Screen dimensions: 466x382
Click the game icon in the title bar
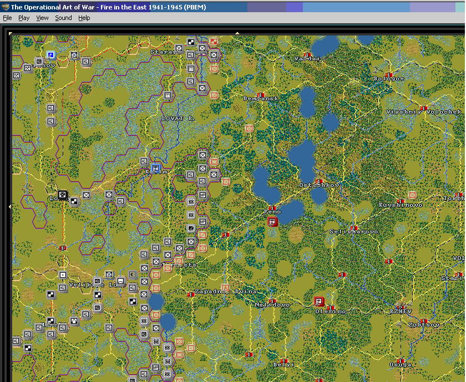(6, 7)
